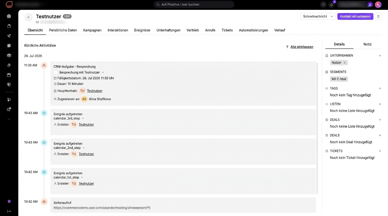
Task: Open Testnutzer link in calendar_2nd_step event
Action: (86, 154)
